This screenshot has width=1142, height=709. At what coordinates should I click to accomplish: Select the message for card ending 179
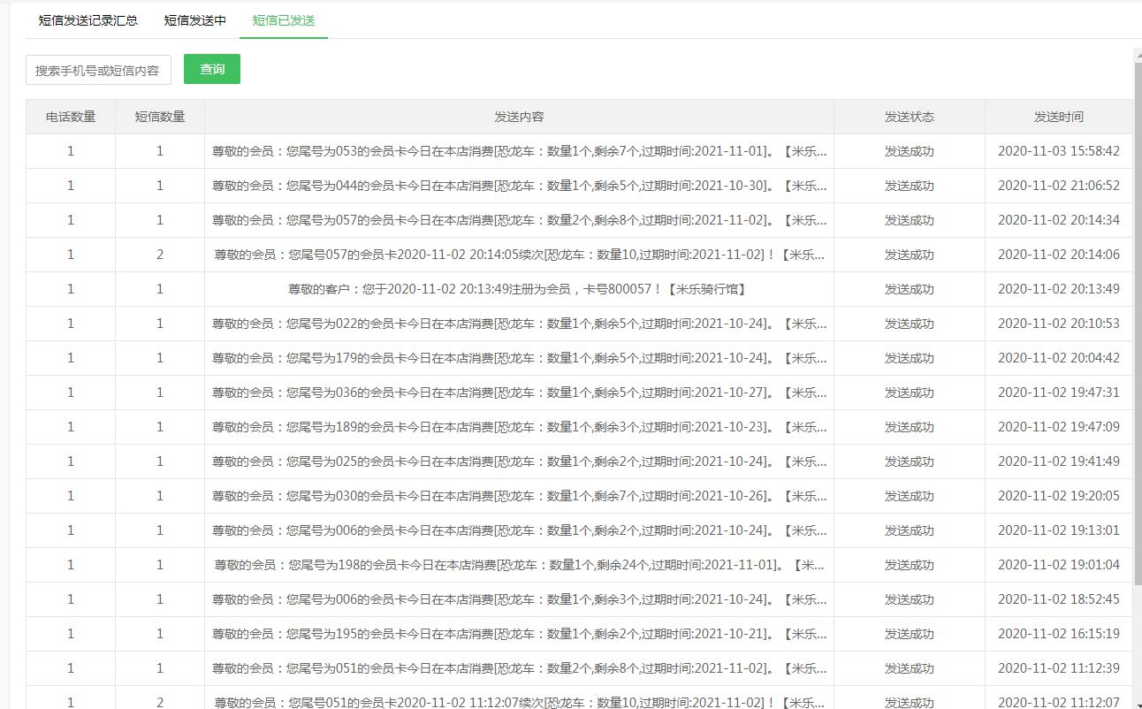[519, 358]
